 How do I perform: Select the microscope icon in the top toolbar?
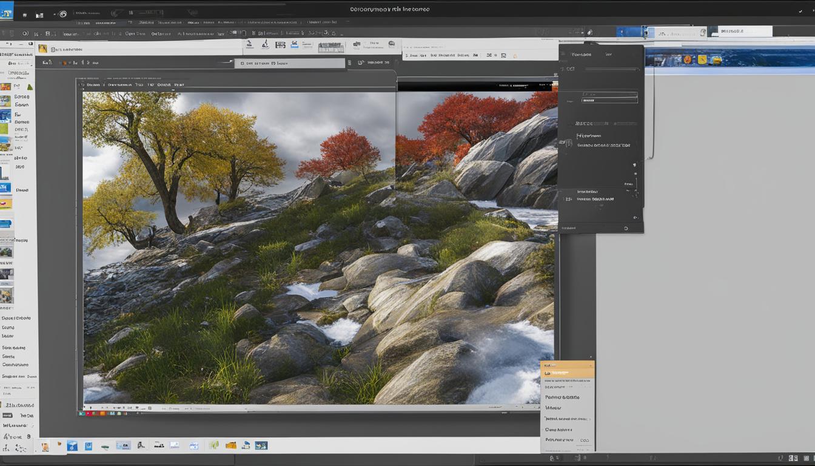[265, 44]
